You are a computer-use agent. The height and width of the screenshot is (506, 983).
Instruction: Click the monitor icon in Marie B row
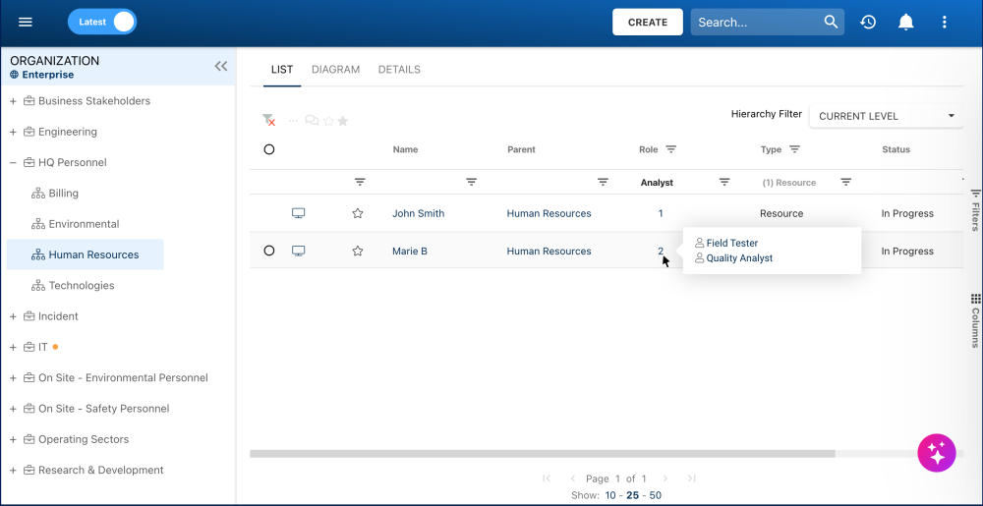(x=299, y=252)
